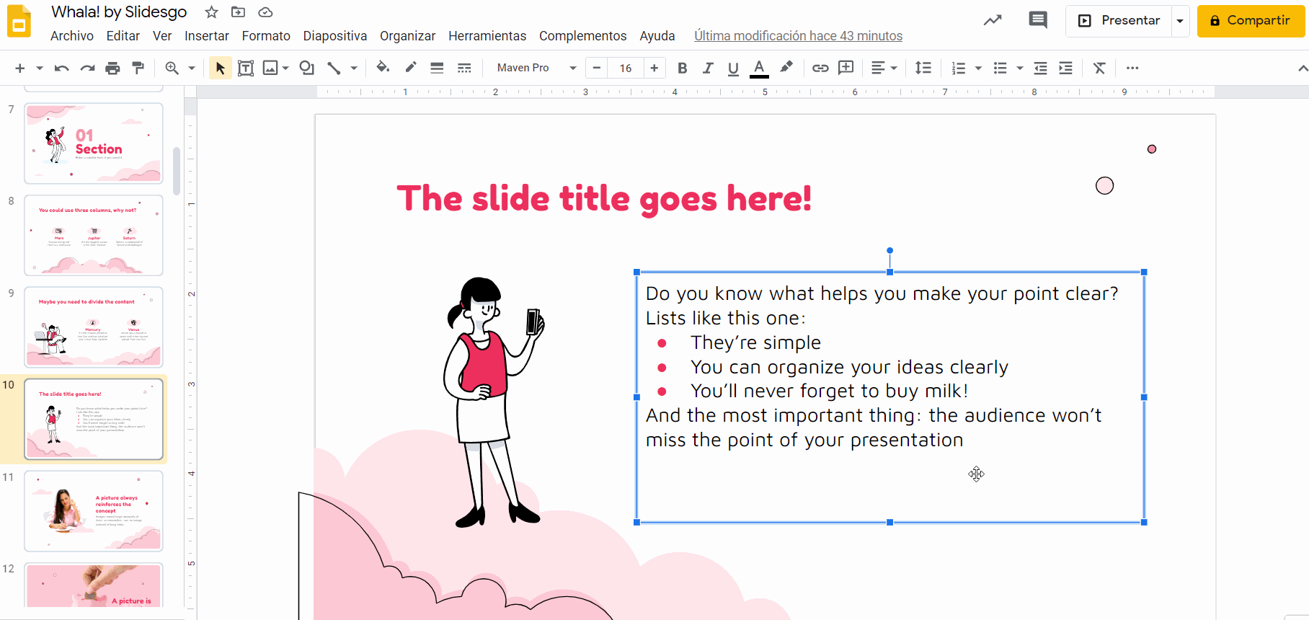Click the Google Slides home logo

click(19, 22)
